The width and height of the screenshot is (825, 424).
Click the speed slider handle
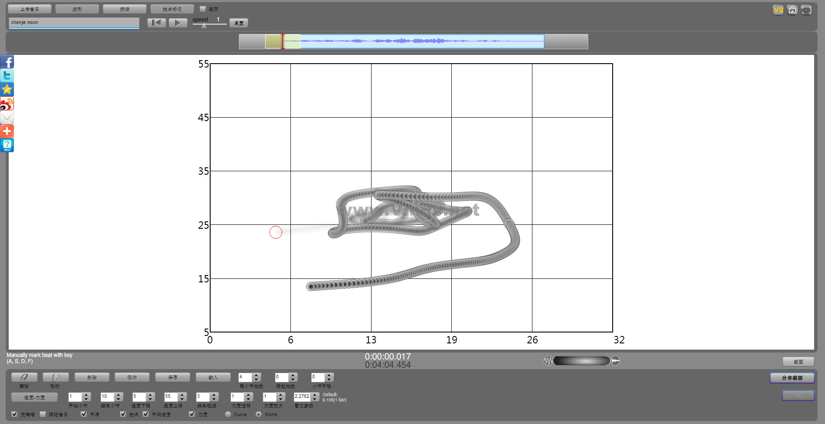204,26
